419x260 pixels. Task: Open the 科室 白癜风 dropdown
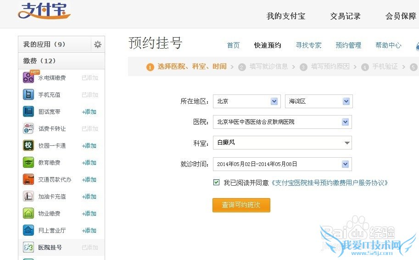[x=282, y=143]
